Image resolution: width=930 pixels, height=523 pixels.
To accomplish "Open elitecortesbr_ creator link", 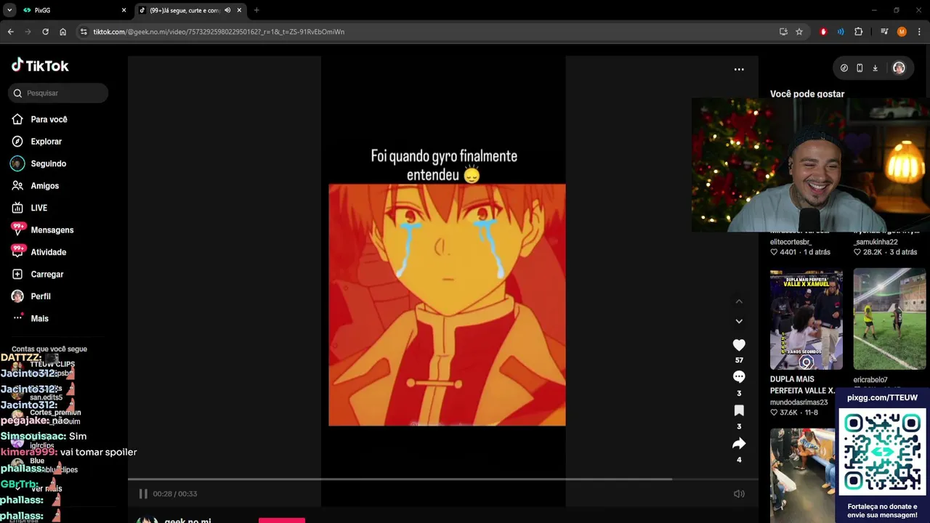I will point(791,242).
